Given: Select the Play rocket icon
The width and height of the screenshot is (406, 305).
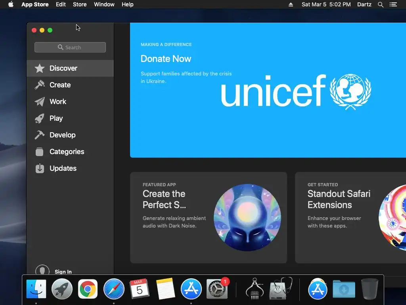Looking at the screenshot, I should tap(40, 118).
